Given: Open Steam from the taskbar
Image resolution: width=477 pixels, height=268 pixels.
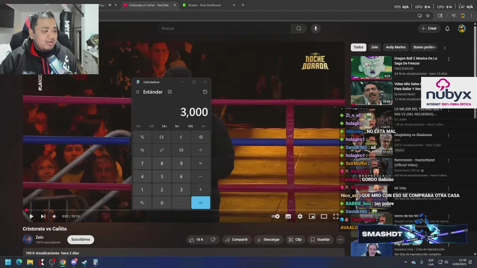Looking at the screenshot, I should click(85, 262).
